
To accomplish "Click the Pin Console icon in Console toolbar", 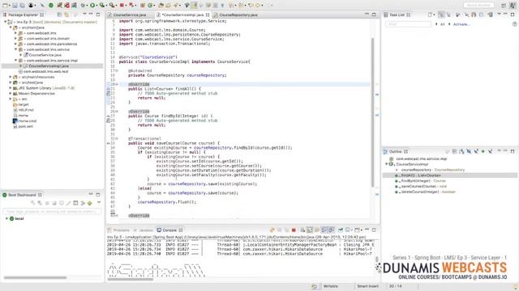I will 341,230.
